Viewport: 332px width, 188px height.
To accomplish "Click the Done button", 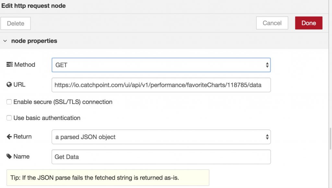I will [x=309, y=23].
